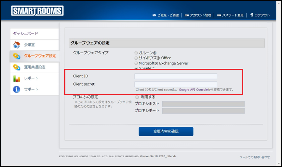The width and height of the screenshot is (282, 167).
Task: Follow the Google API Console link
Action: pyautogui.click(x=193, y=89)
